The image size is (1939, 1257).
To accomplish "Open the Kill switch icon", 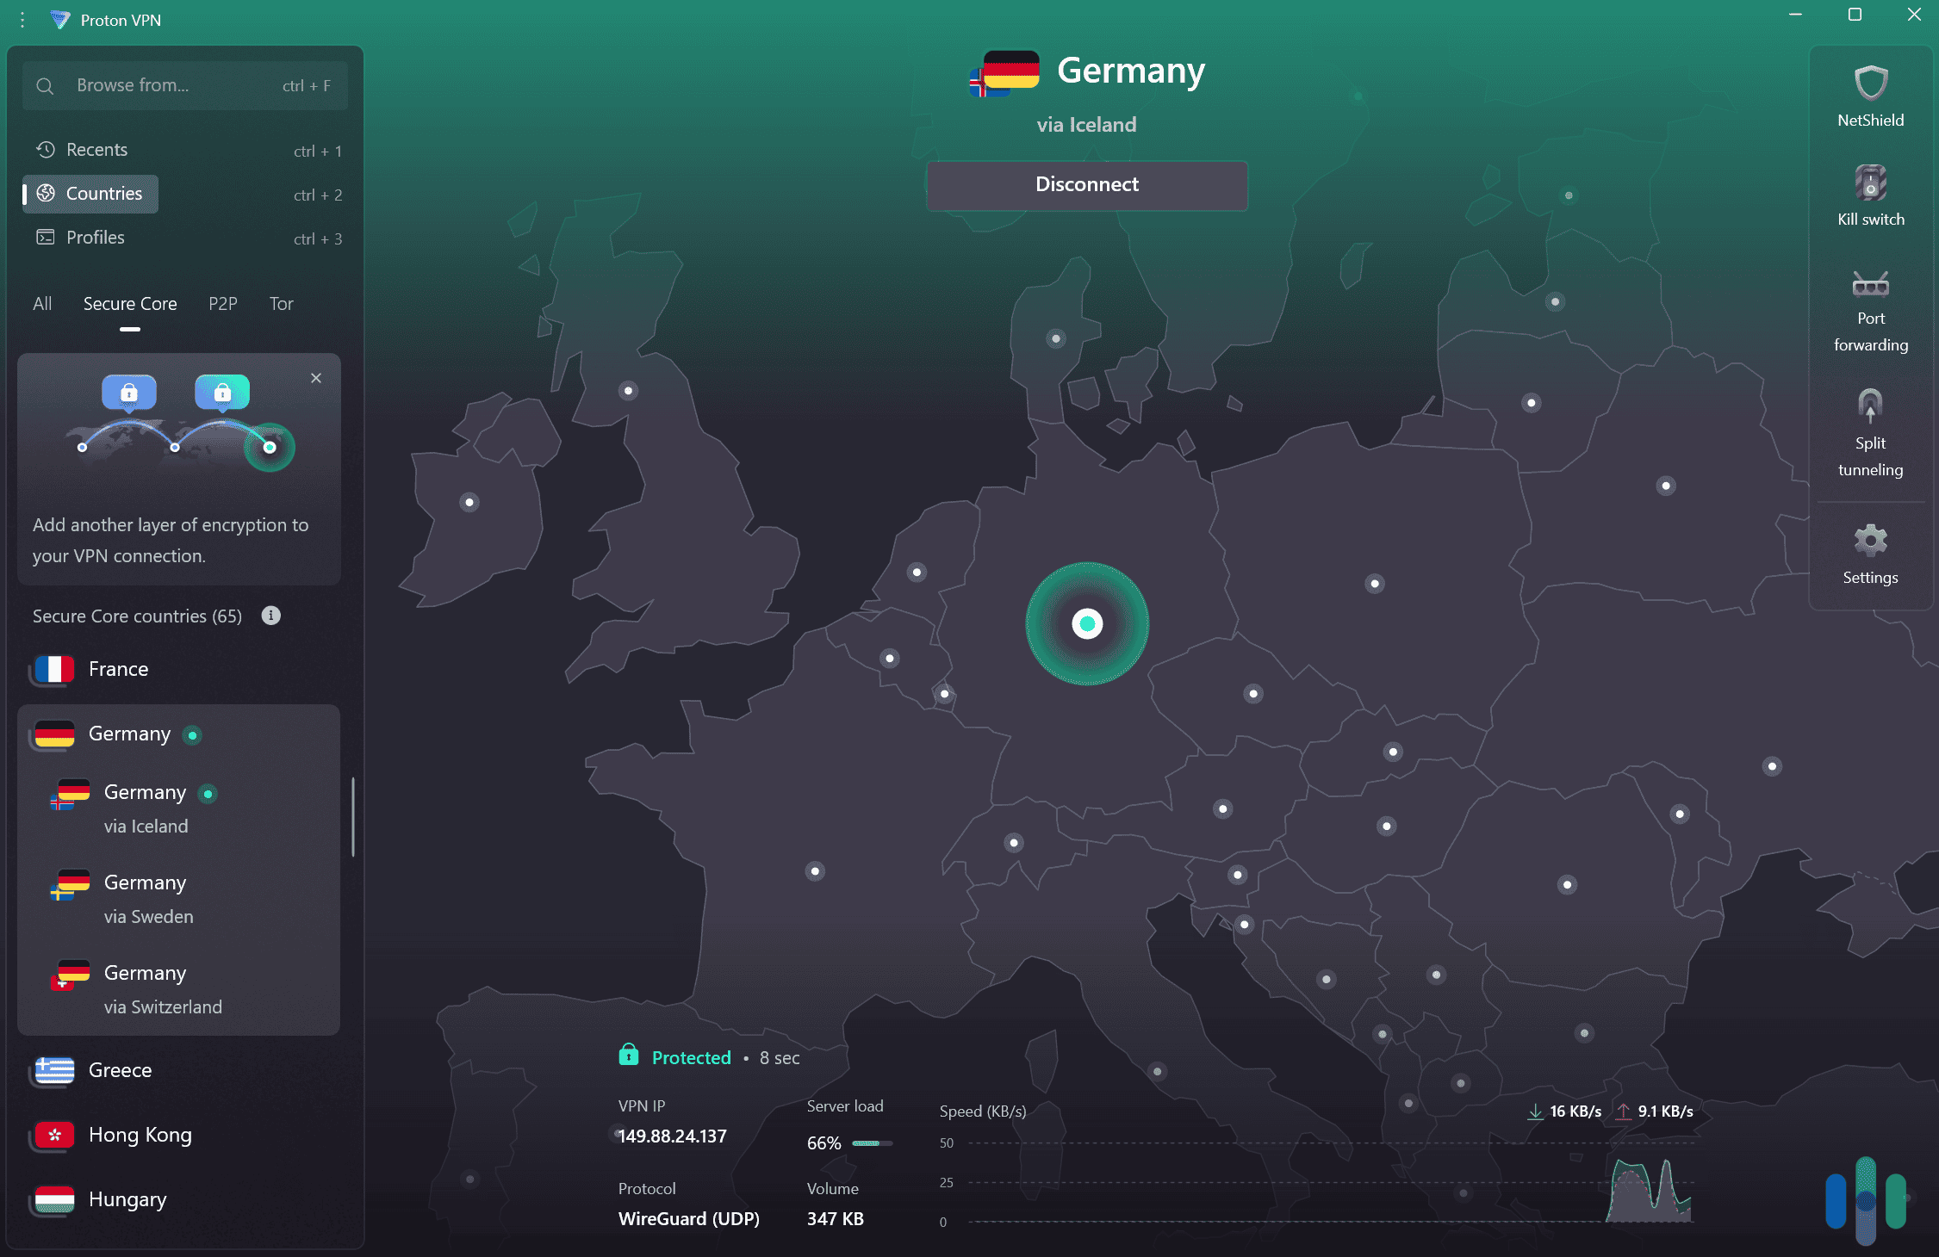I will 1870,183.
